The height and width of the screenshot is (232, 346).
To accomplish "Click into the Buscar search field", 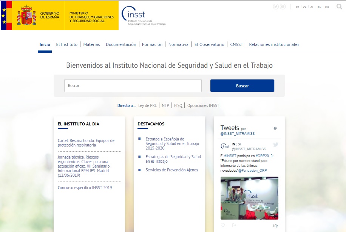I will 133,85.
